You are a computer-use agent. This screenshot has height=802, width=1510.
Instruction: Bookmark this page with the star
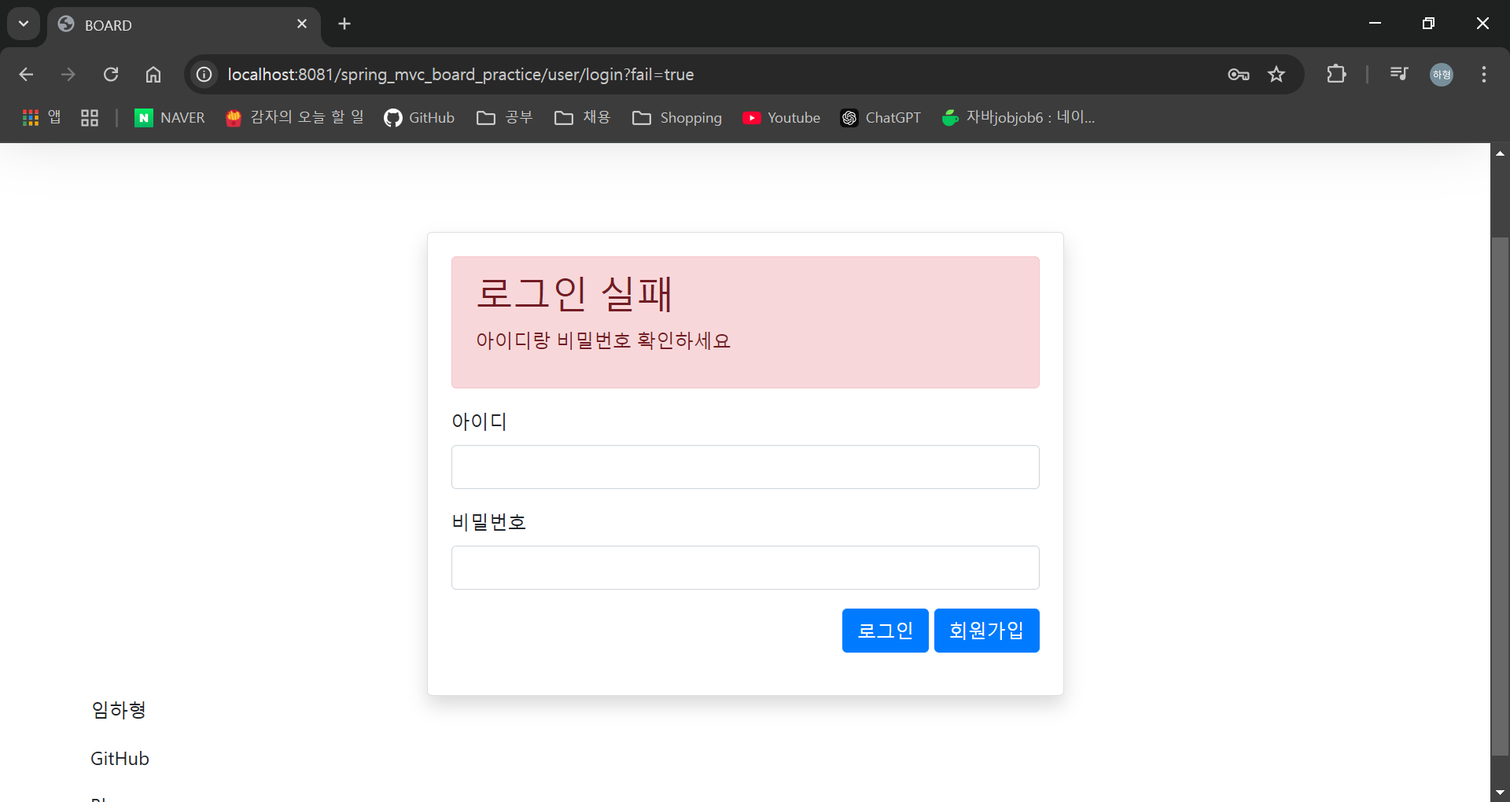[x=1276, y=75]
